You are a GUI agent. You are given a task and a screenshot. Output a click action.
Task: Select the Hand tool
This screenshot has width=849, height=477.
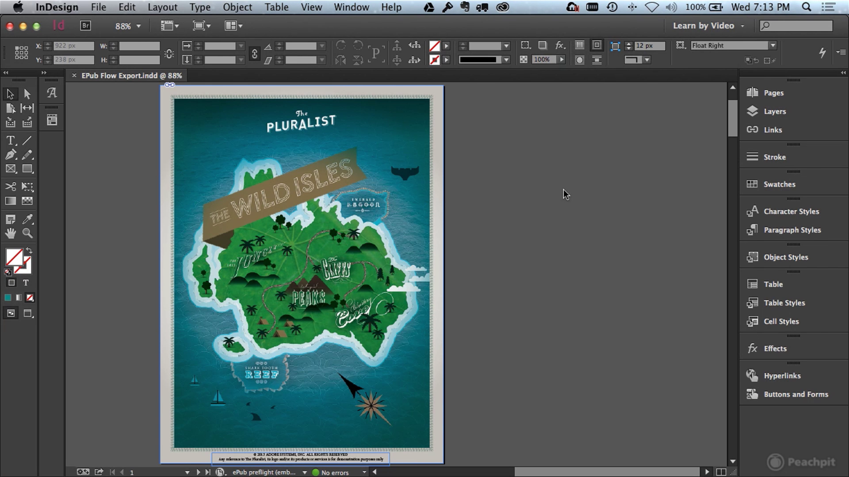tap(11, 233)
